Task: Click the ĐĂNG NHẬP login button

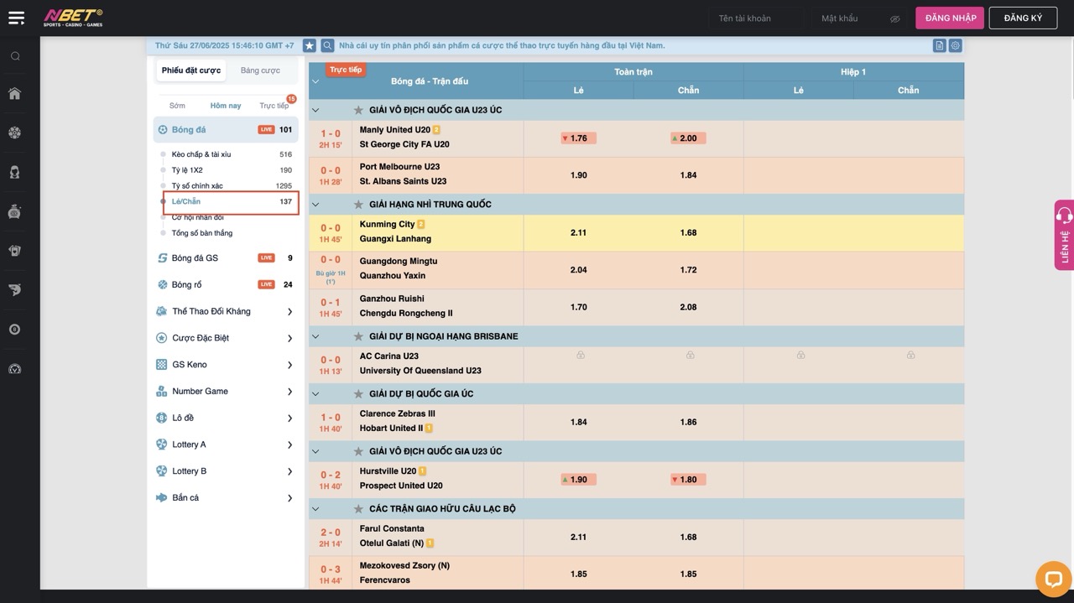Action: 950,18
